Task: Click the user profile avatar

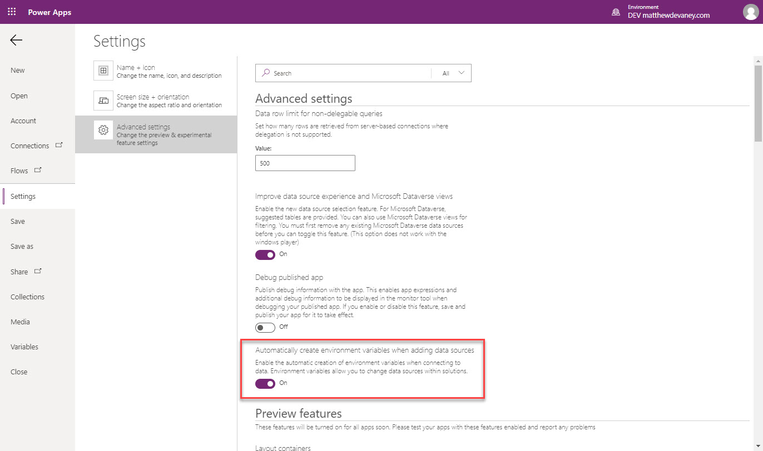Action: point(750,11)
